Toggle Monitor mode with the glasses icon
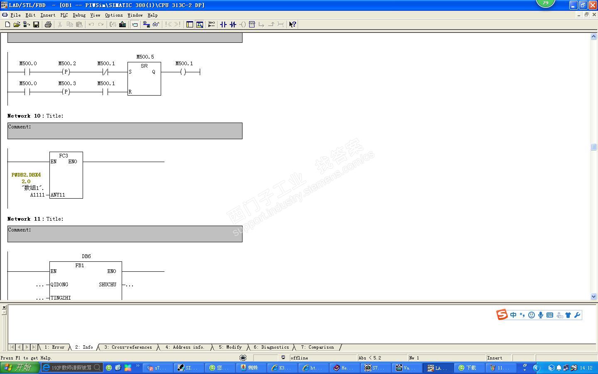The width and height of the screenshot is (598, 374). 156,25
